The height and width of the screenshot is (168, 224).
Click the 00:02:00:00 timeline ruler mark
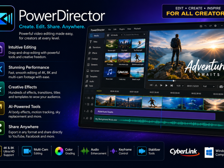(x=175, y=93)
